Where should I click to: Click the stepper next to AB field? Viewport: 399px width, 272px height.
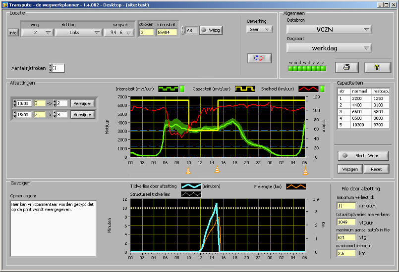pyautogui.click(x=183, y=30)
